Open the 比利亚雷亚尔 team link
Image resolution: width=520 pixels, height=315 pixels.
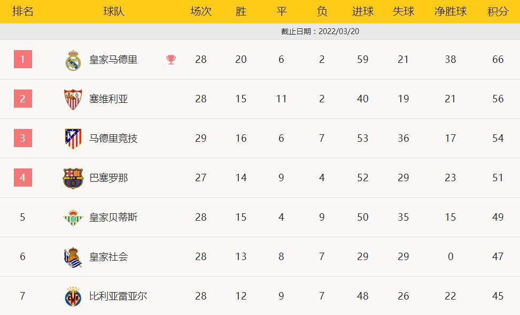pyautogui.click(x=118, y=296)
